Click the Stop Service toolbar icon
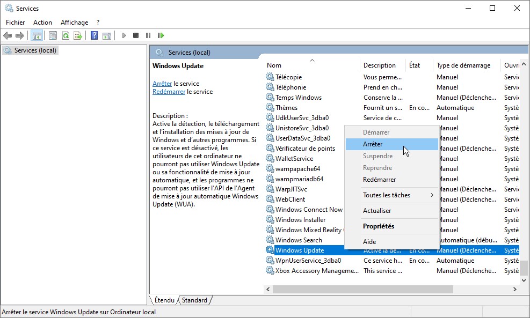The height and width of the screenshot is (318, 530). tap(136, 36)
